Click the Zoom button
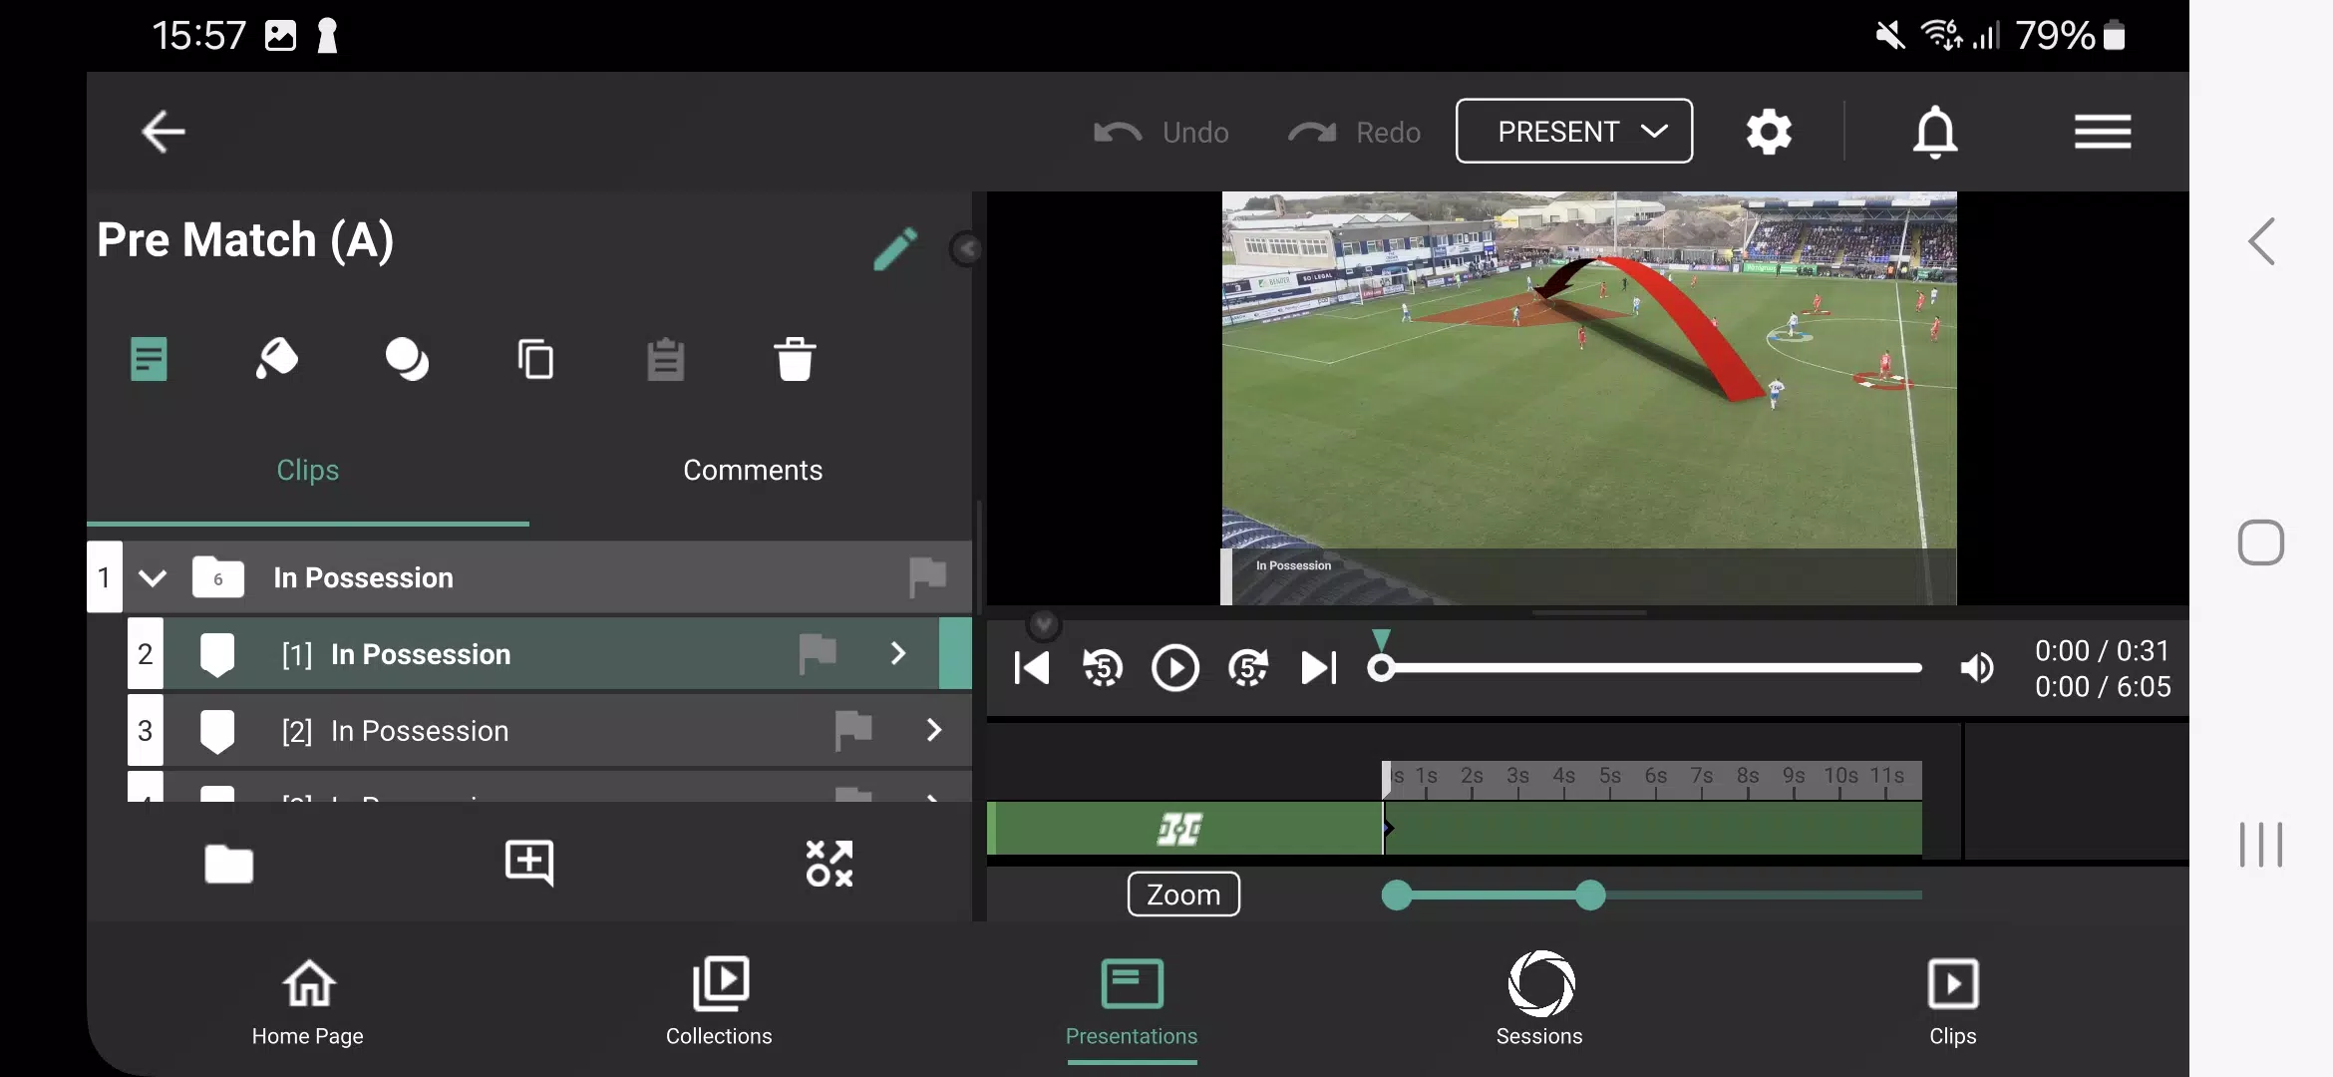Image resolution: width=2333 pixels, height=1077 pixels. [1183, 895]
